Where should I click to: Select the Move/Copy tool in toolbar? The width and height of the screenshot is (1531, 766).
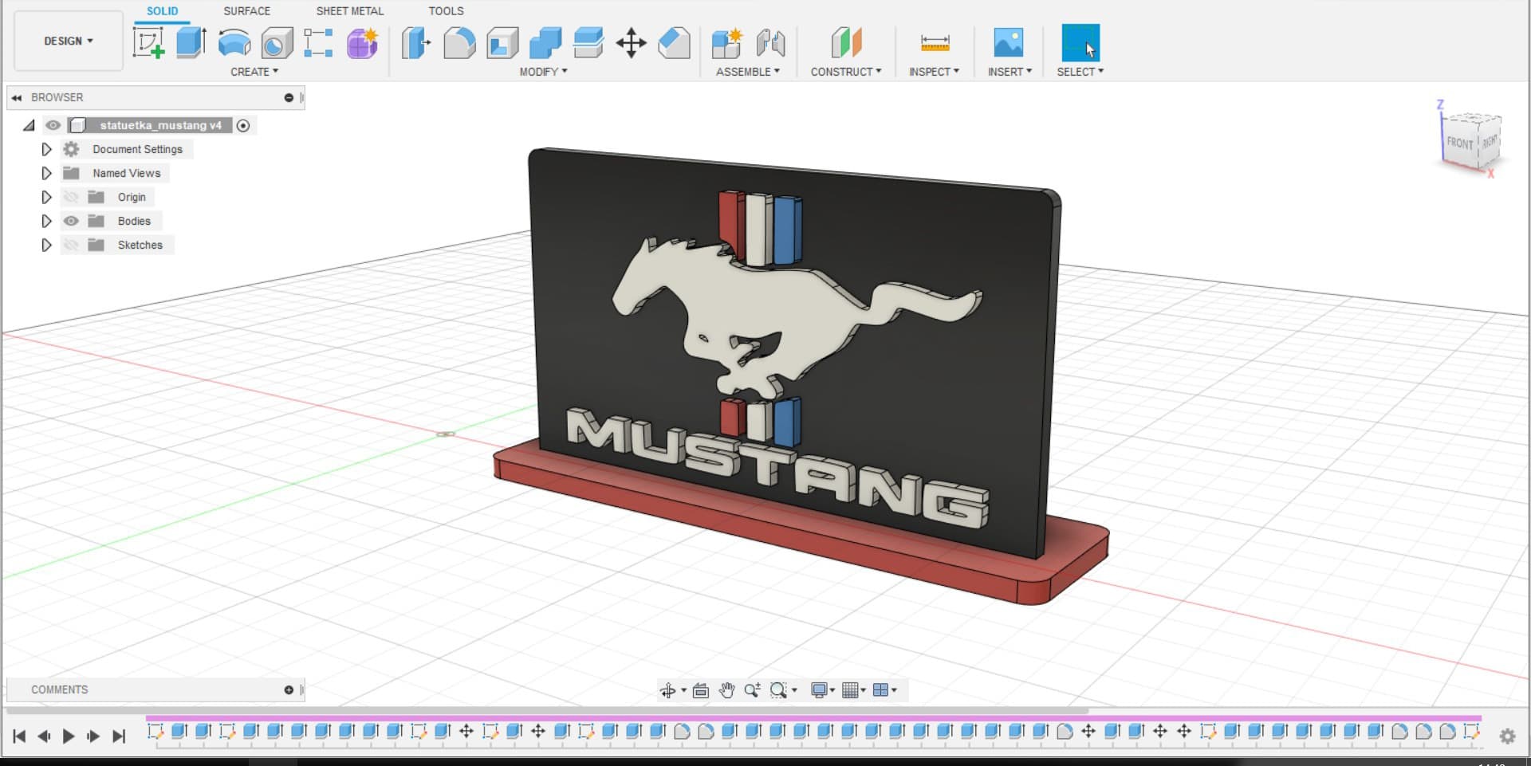click(x=631, y=43)
